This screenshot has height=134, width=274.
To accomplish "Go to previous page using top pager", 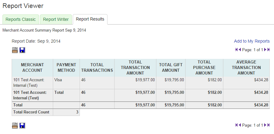I will [x=240, y=50].
